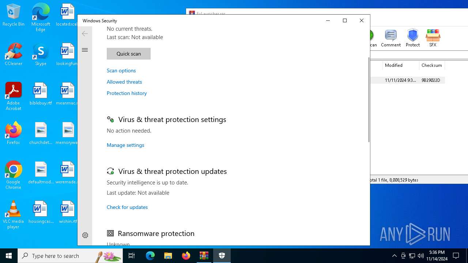Open Windows Security settings gear

click(85, 235)
